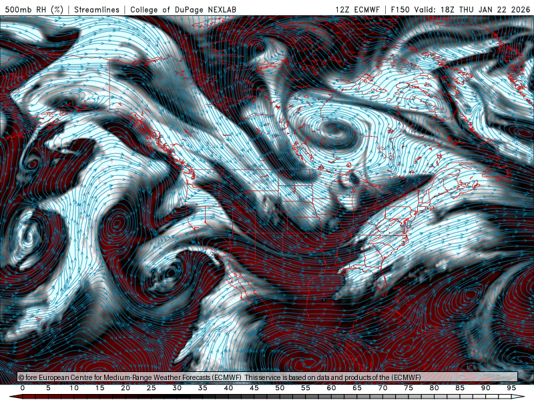Click the colorbar label "0"
This screenshot has height=400, width=534.
[x=23, y=388]
